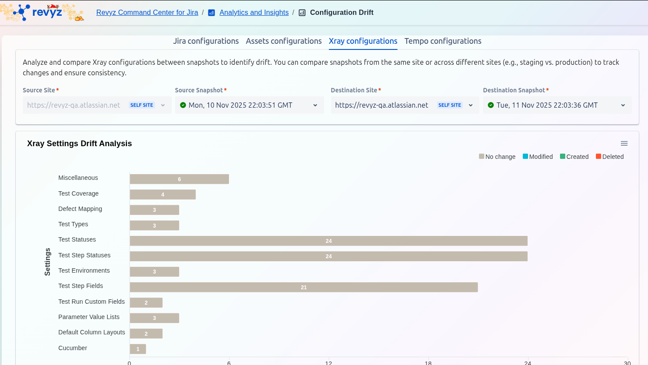Open the Destination Site dropdown
The height and width of the screenshot is (365, 648).
click(471, 105)
